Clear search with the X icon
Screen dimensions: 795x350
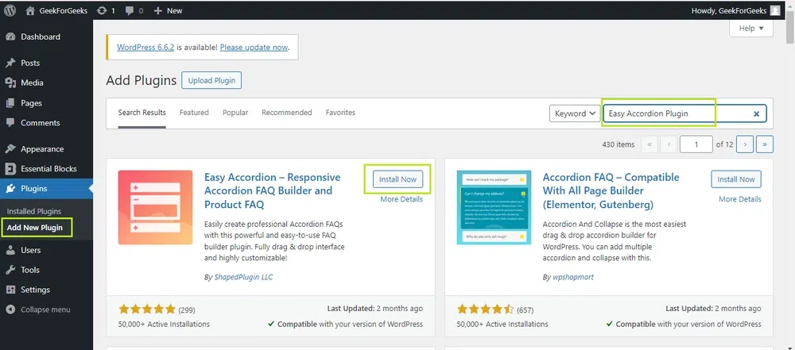(756, 114)
